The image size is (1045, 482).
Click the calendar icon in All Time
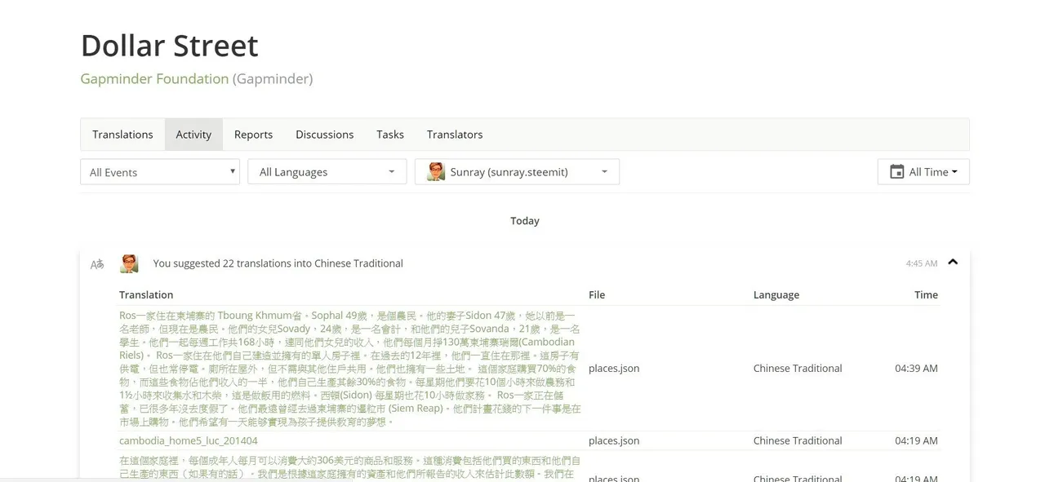[x=896, y=172]
